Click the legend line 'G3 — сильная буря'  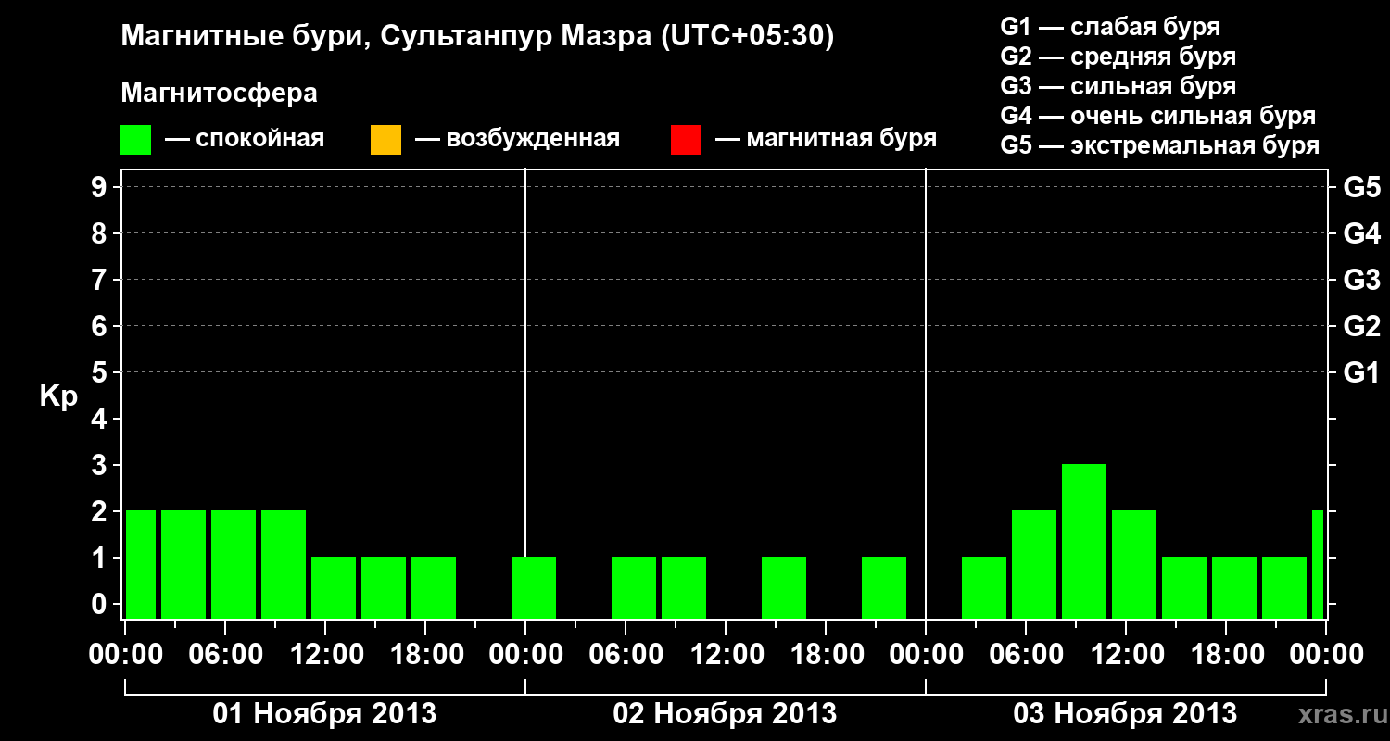click(1118, 86)
